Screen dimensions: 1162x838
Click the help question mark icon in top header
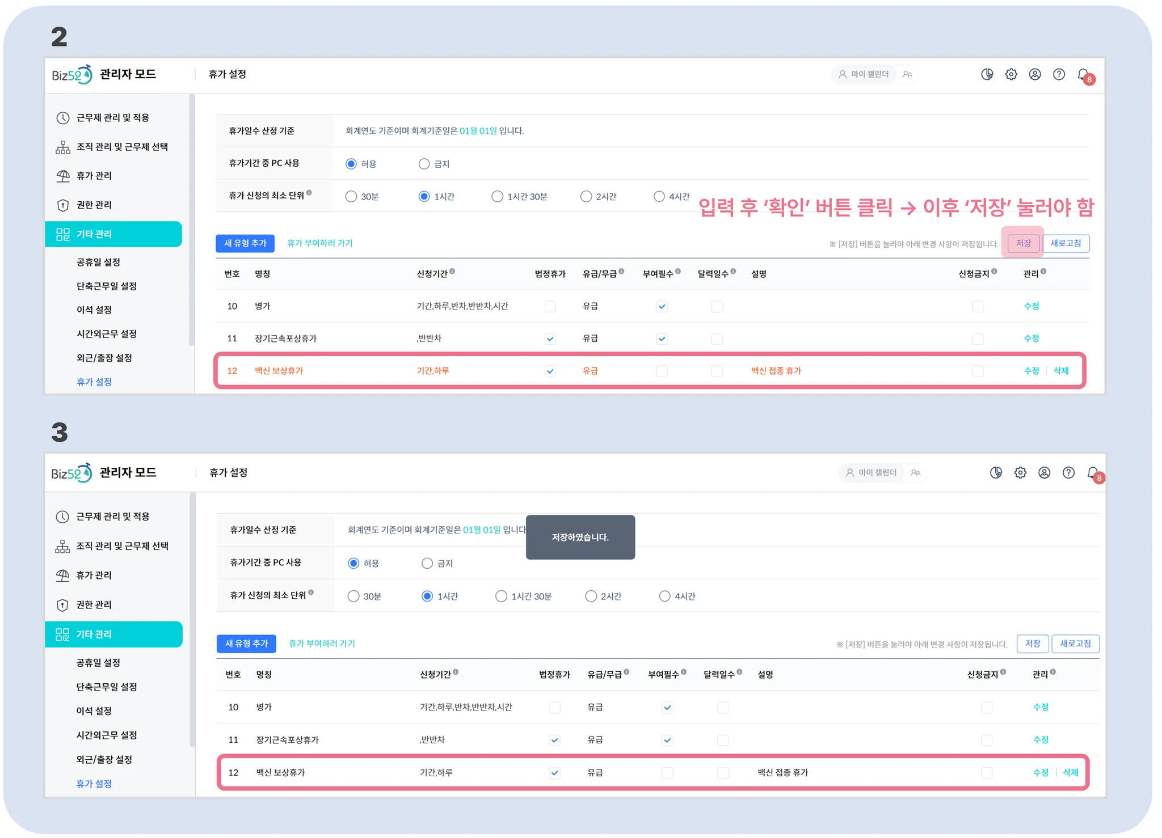1059,74
